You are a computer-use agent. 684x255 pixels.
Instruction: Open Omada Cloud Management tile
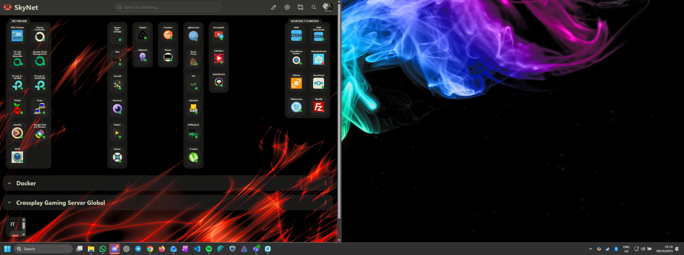tap(40, 59)
